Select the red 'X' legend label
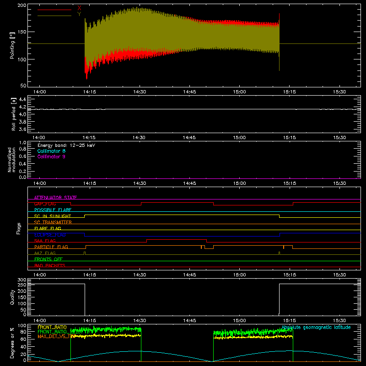The width and height of the screenshot is (366, 366). tap(79, 8)
